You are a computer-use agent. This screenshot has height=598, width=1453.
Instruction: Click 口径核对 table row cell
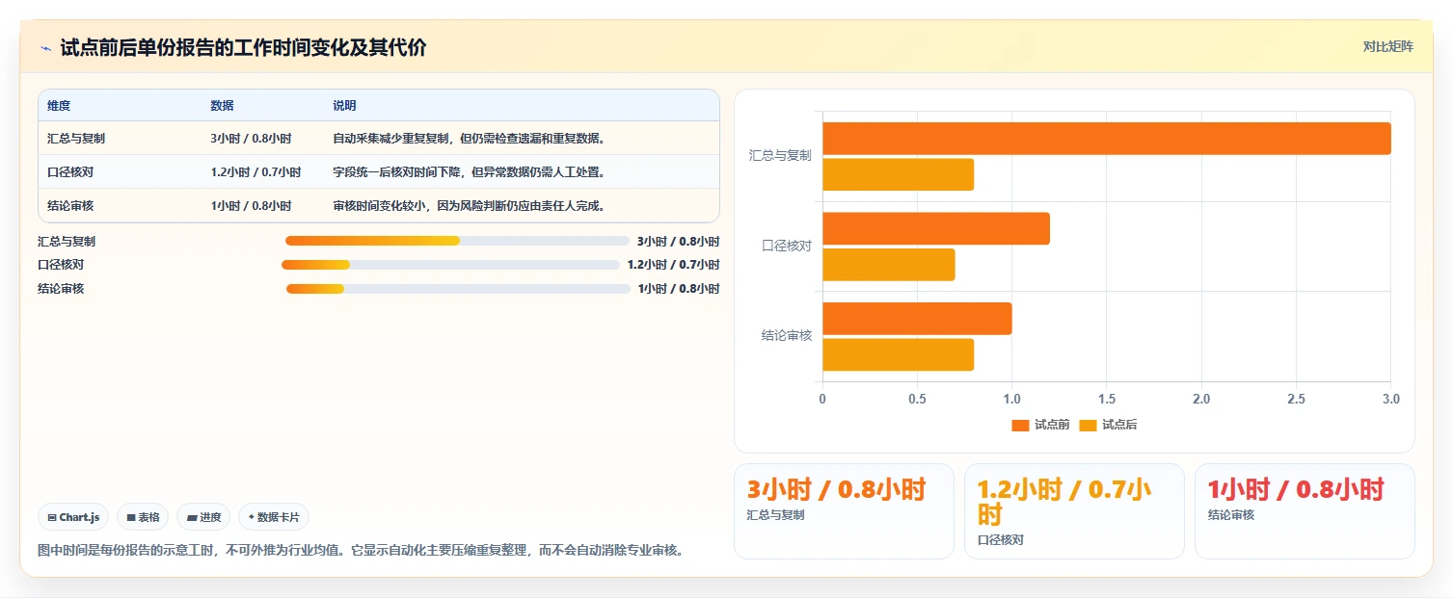(x=70, y=172)
